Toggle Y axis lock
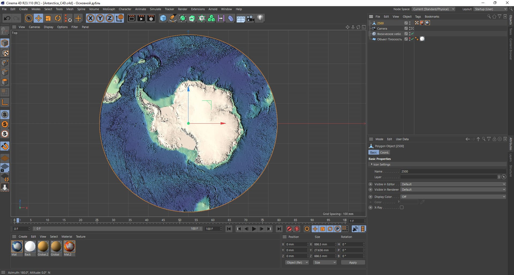The height and width of the screenshot is (275, 514). 100,18
